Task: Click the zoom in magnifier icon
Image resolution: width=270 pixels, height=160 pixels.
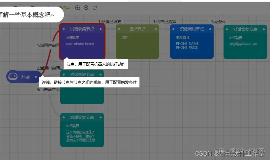Action: 78,8
